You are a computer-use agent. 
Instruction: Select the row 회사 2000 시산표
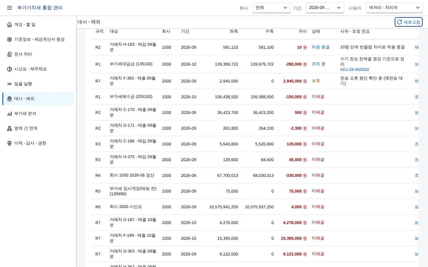[x=254, y=207]
